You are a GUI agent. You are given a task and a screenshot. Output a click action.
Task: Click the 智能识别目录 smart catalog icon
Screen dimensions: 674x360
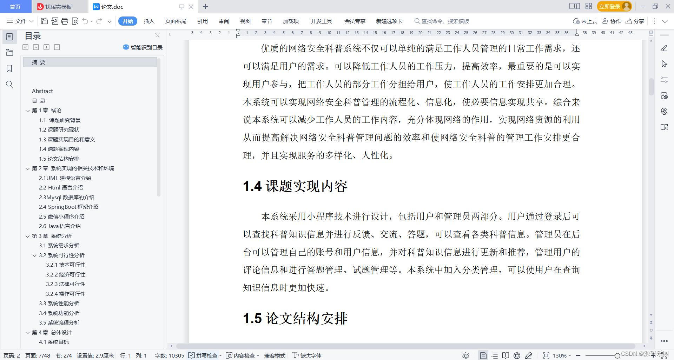pyautogui.click(x=125, y=47)
